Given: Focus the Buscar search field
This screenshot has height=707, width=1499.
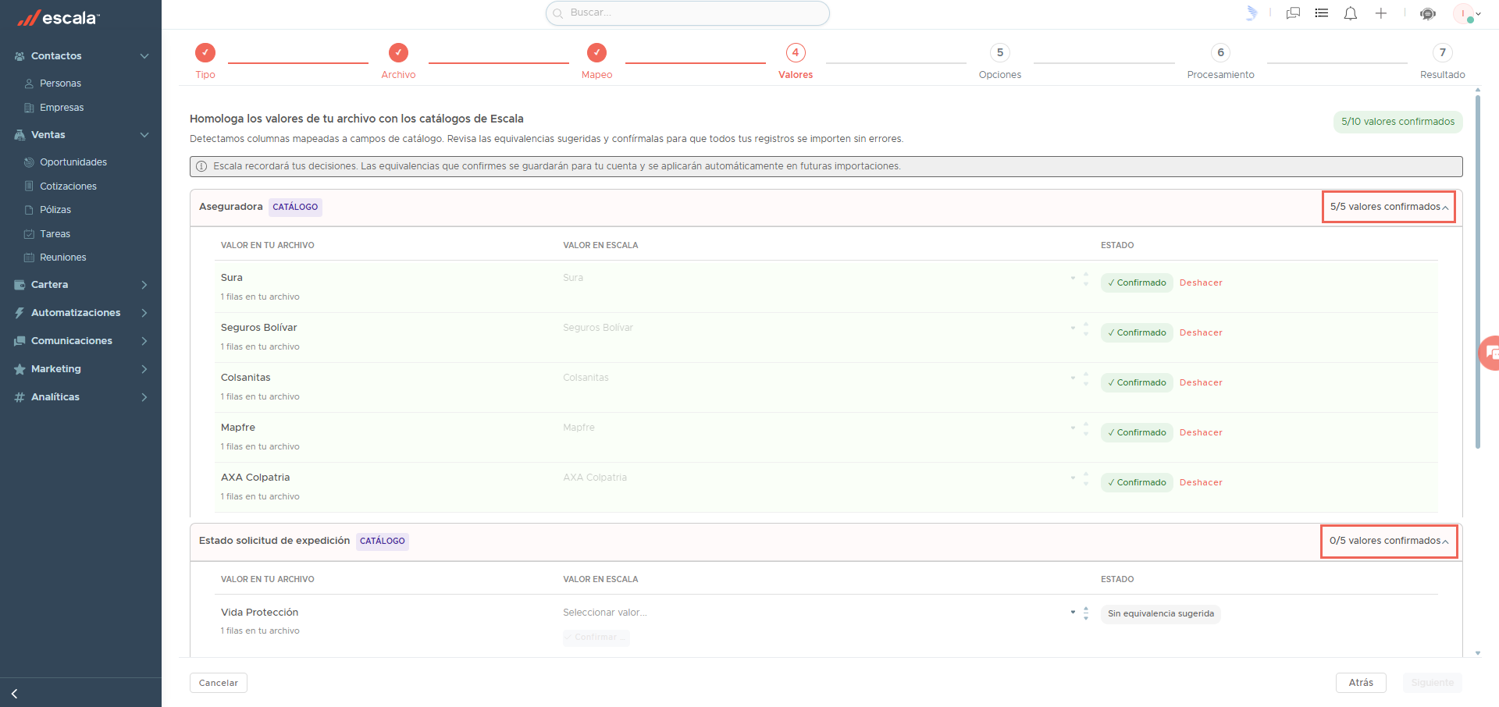Looking at the screenshot, I should (688, 13).
